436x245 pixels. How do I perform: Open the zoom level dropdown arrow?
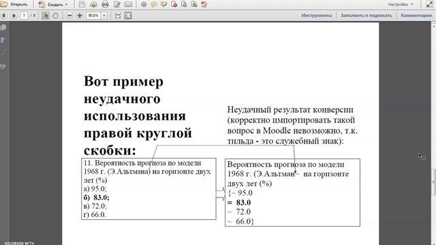(104, 16)
